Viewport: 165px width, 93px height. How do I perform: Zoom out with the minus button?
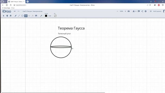point(118,11)
